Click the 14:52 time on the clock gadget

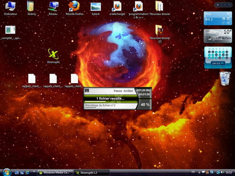(x=218, y=63)
